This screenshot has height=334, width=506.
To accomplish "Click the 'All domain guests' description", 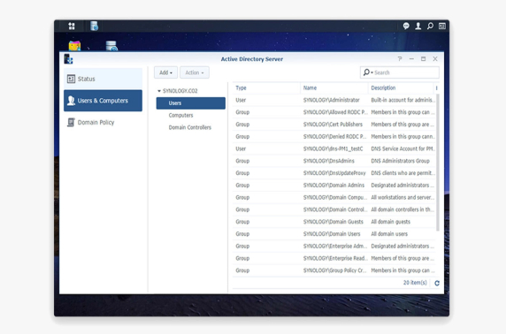I will (x=390, y=222).
